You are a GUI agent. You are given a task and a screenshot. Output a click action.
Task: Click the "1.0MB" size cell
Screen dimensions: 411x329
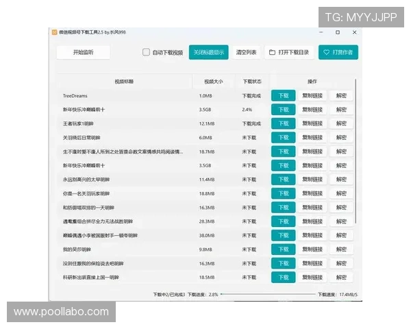pyautogui.click(x=206, y=96)
